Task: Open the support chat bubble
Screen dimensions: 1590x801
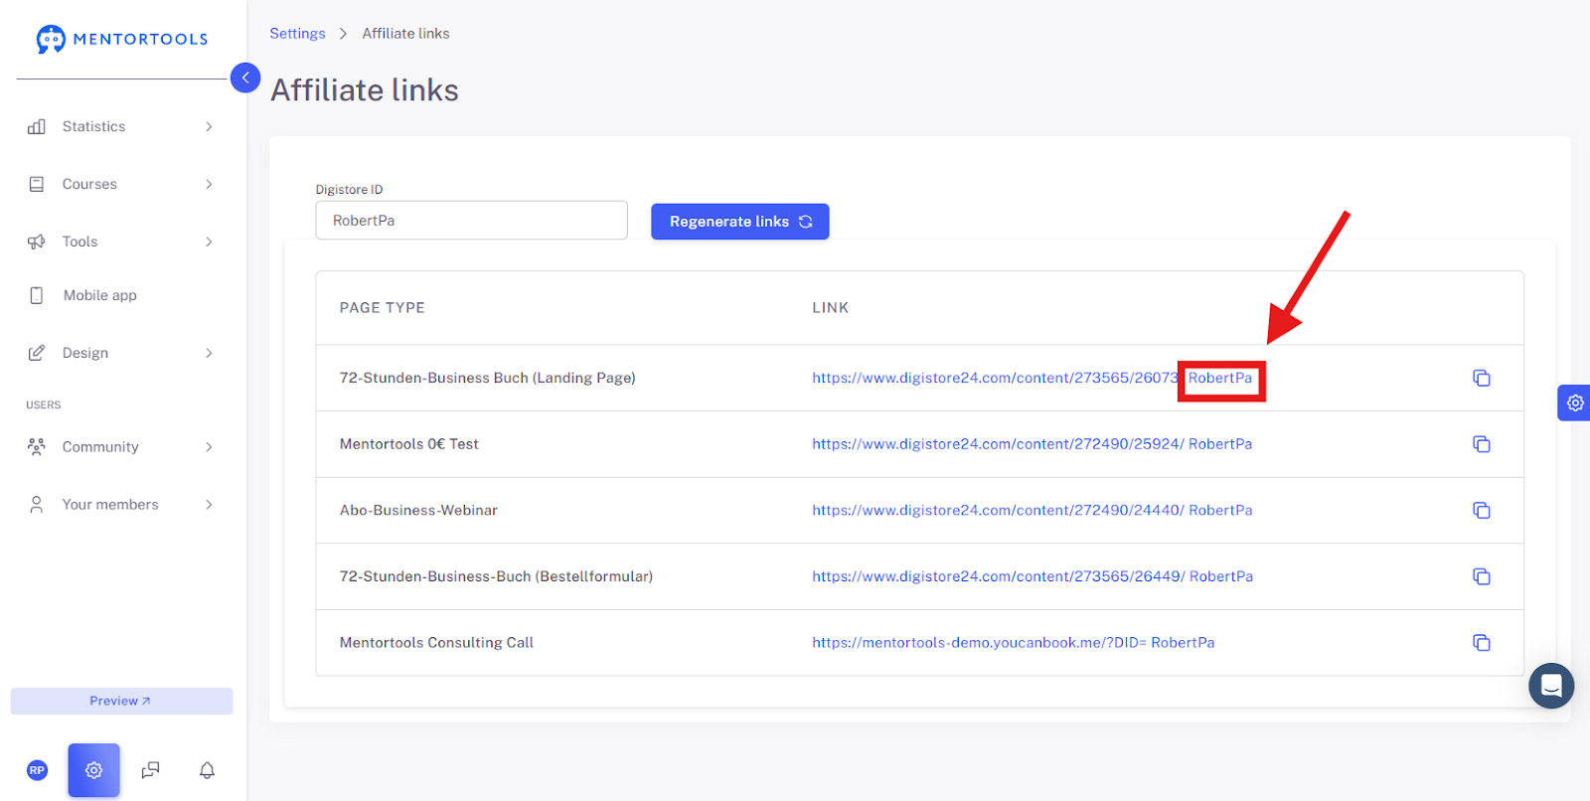Action: 1551,686
